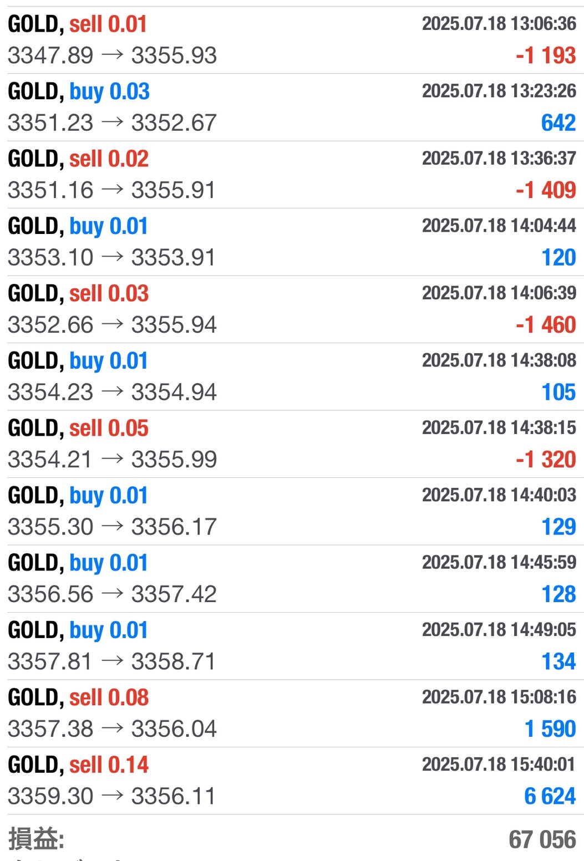
Task: Click the 642 profit value
Action: point(558,123)
